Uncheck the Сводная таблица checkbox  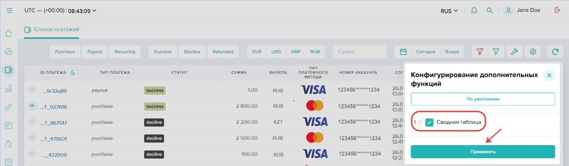[429, 122]
